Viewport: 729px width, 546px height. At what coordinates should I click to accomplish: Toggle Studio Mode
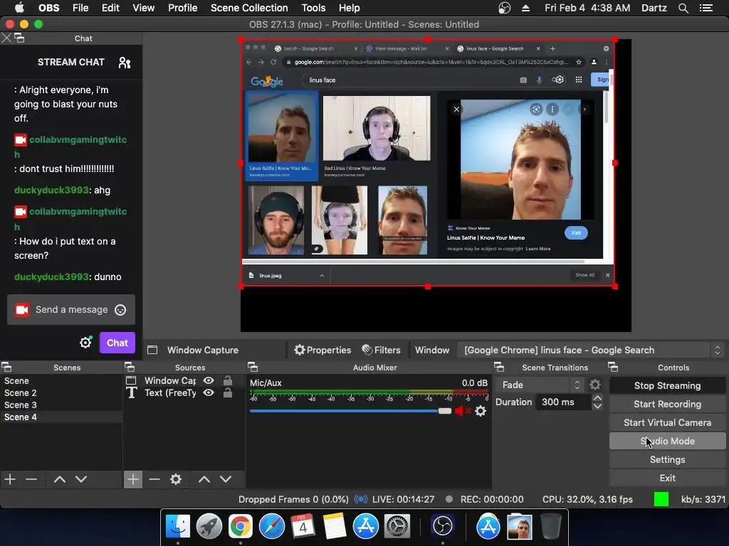point(667,441)
